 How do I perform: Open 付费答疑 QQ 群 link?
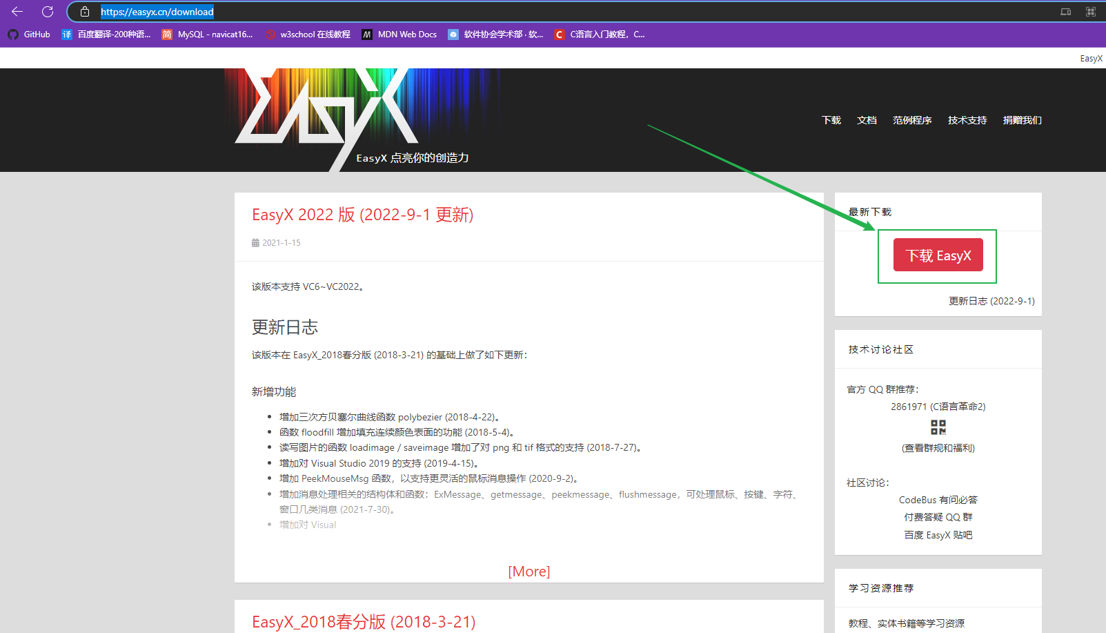938,517
